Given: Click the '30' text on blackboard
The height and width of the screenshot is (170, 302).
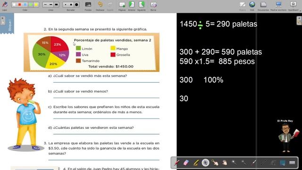Looking at the screenshot, I should (x=184, y=99).
